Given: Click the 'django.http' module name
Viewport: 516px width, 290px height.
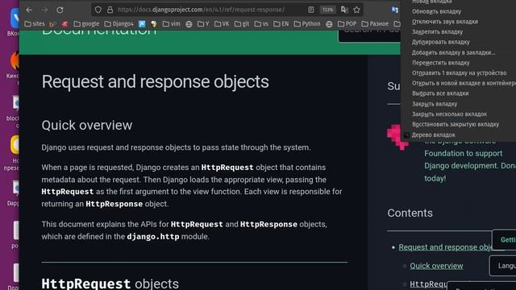Looking at the screenshot, I should [x=153, y=237].
